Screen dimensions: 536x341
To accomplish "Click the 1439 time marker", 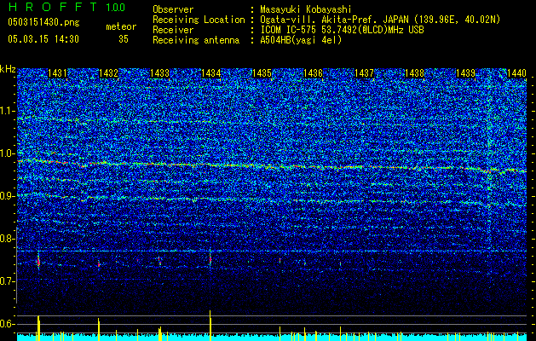I will (x=466, y=73).
